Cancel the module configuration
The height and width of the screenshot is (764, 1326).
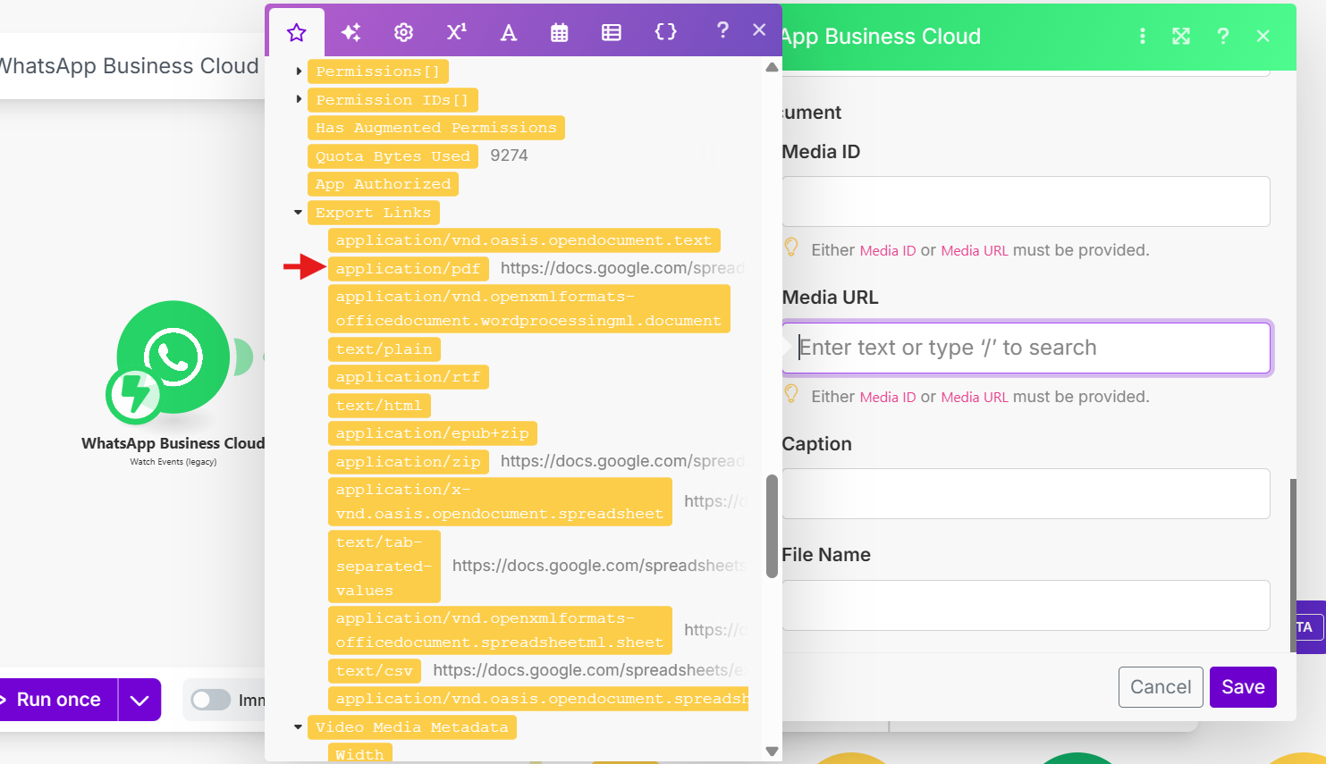point(1161,687)
